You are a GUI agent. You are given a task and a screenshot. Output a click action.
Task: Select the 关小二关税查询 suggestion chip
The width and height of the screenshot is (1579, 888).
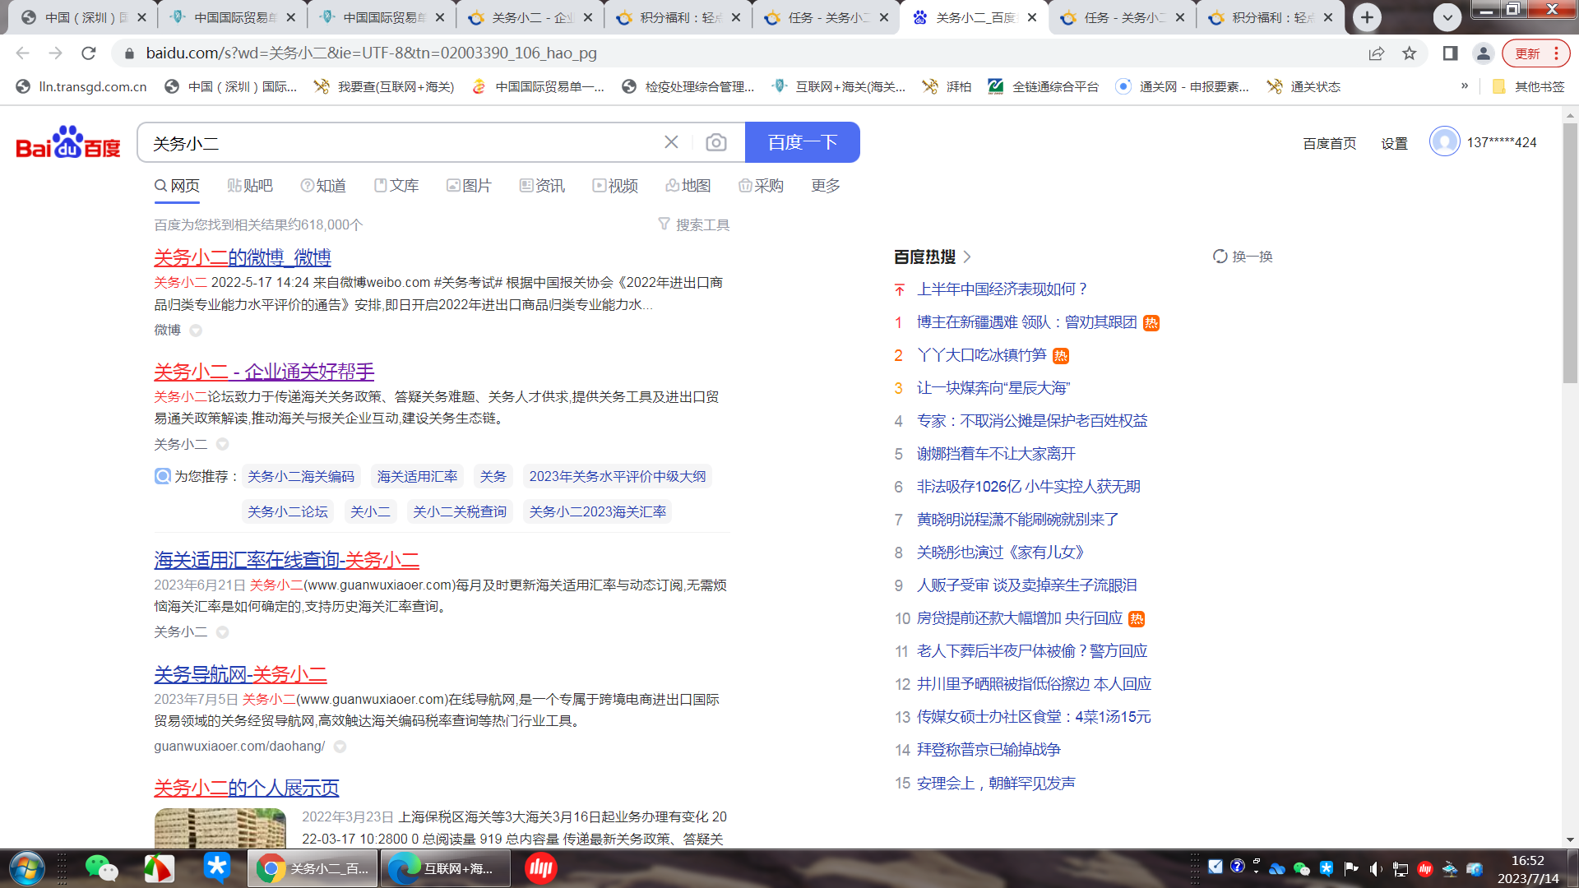pyautogui.click(x=460, y=511)
